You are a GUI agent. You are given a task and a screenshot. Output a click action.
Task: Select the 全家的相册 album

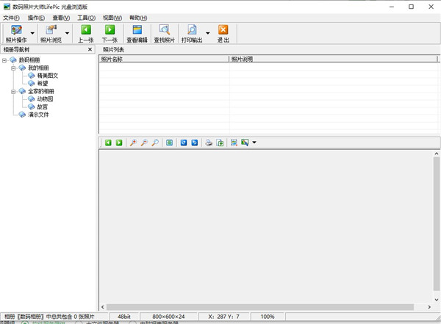[40, 91]
